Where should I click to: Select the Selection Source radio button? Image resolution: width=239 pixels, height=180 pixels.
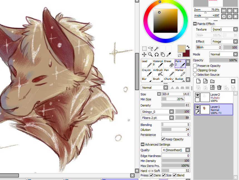pyautogui.click(x=195, y=75)
